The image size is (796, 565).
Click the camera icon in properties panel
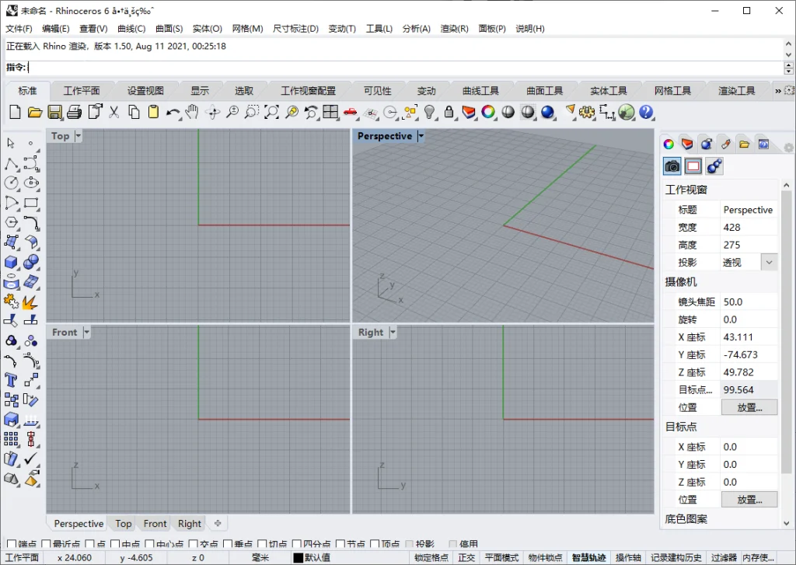[672, 166]
